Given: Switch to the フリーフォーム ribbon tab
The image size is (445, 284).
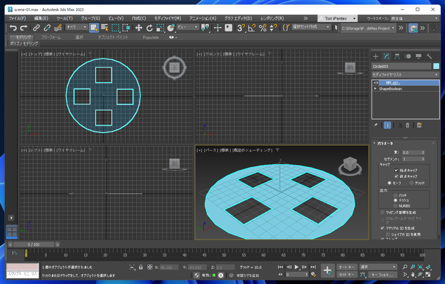Looking at the screenshot, I should pos(51,37).
